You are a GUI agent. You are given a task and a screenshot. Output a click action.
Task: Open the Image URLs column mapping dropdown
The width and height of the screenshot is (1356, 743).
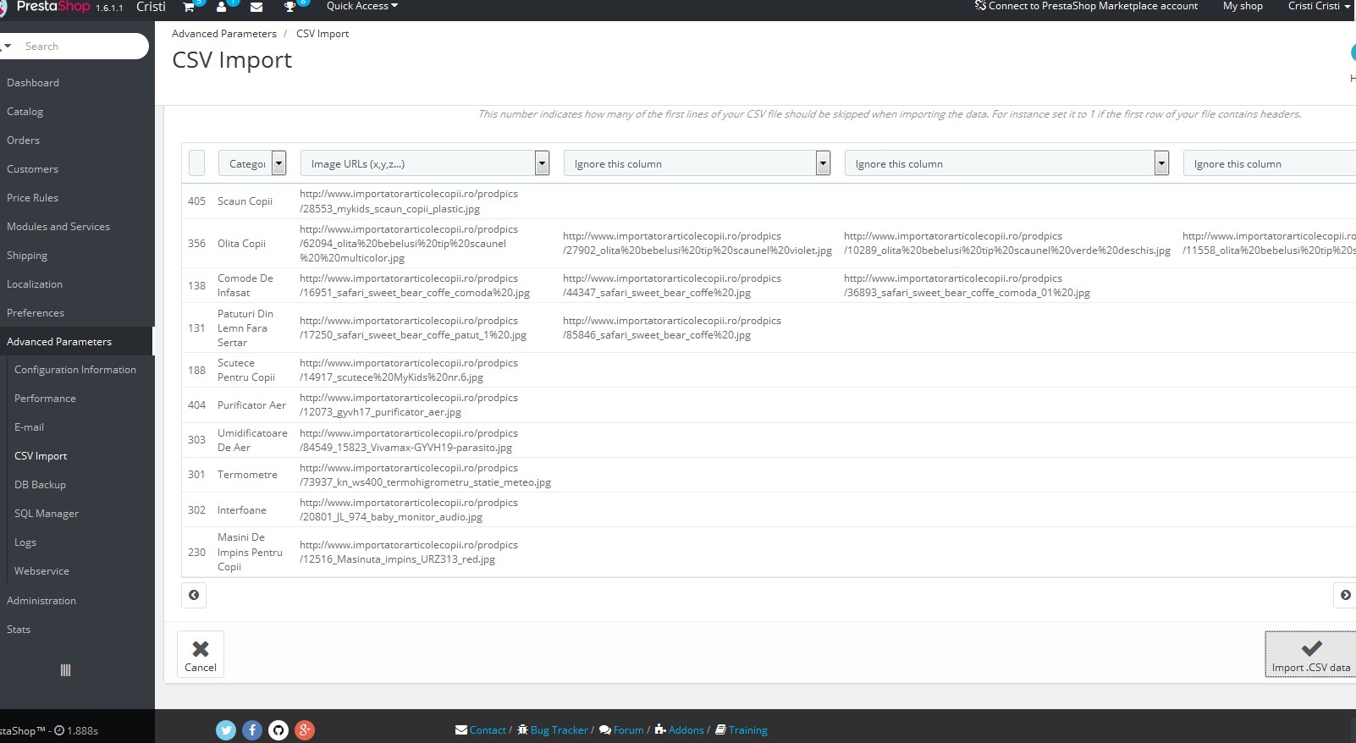pyautogui.click(x=425, y=163)
